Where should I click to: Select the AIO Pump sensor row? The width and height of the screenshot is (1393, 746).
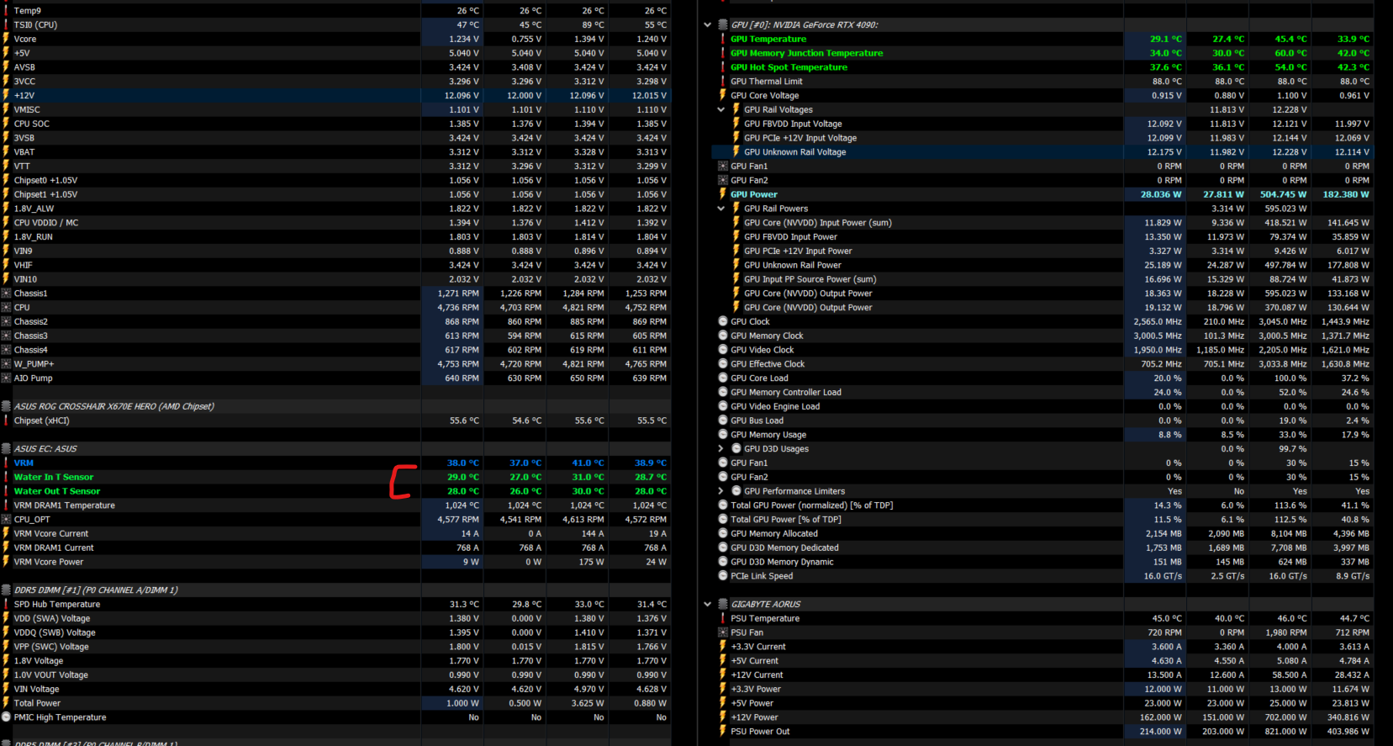(335, 378)
